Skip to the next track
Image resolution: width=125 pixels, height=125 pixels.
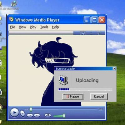[37, 115]
